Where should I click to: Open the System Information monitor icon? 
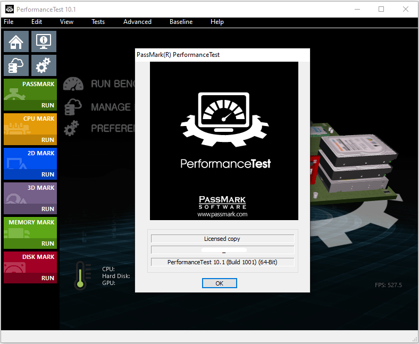(44, 41)
